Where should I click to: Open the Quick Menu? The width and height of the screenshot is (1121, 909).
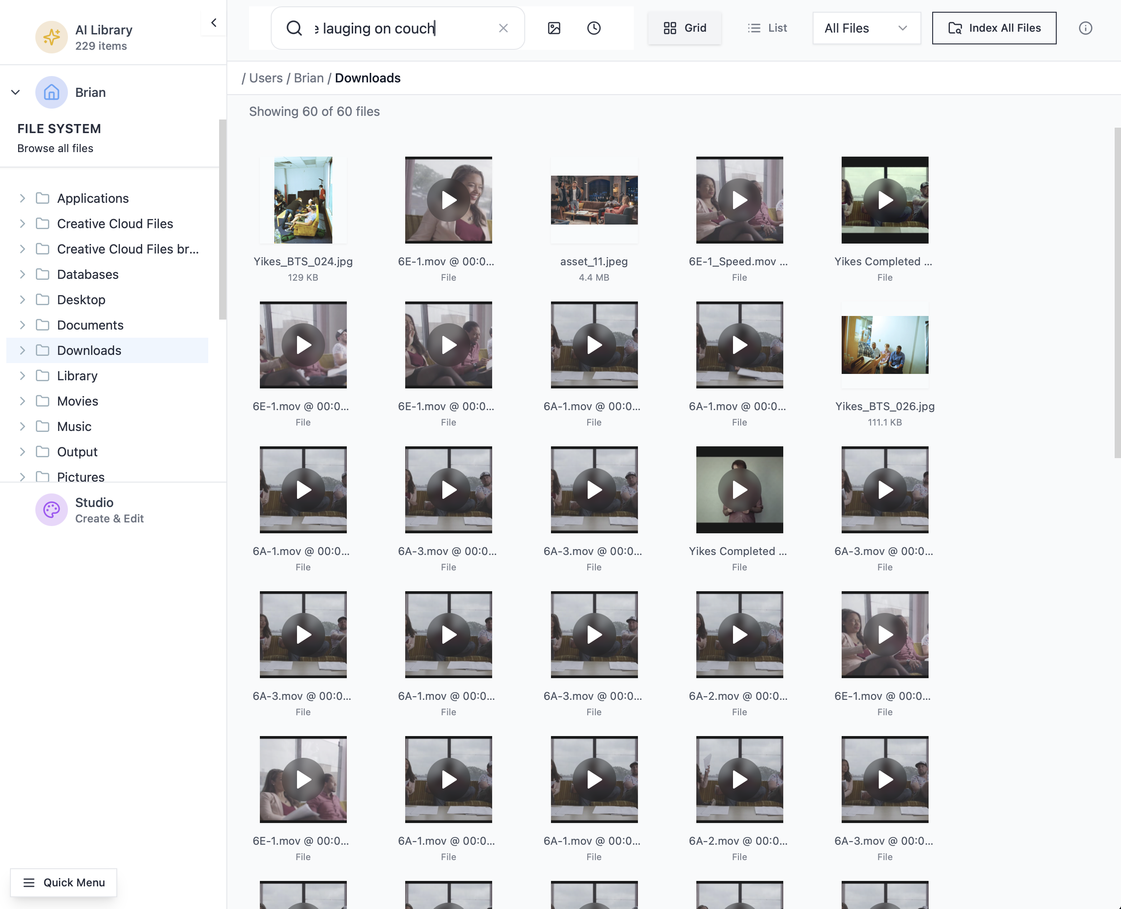coord(64,882)
